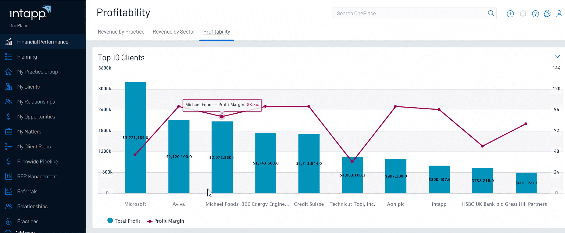Open notifications bell icon
This screenshot has height=233, width=565.
pyautogui.click(x=523, y=14)
